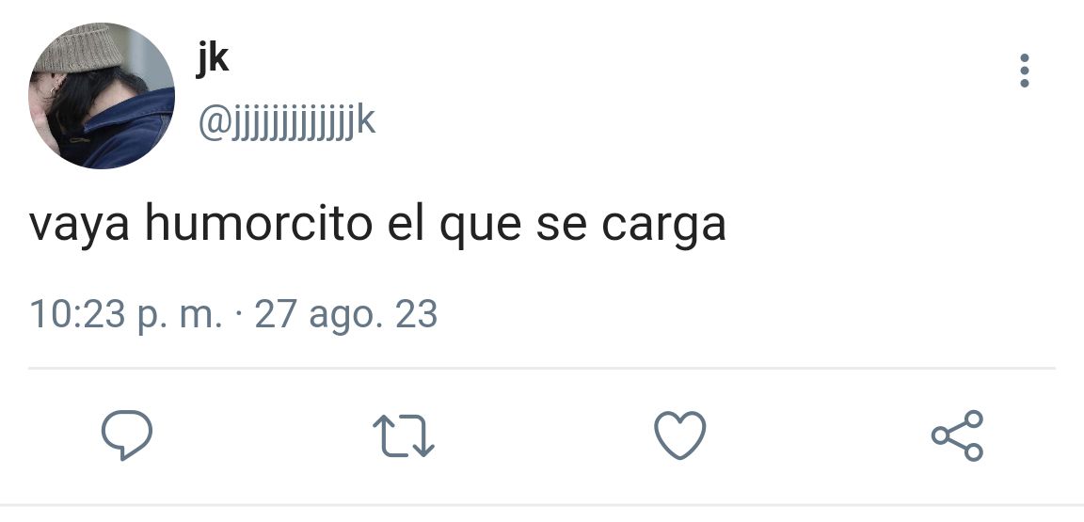The image size is (1084, 522).
Task: Click the display name jk
Action: 213,58
